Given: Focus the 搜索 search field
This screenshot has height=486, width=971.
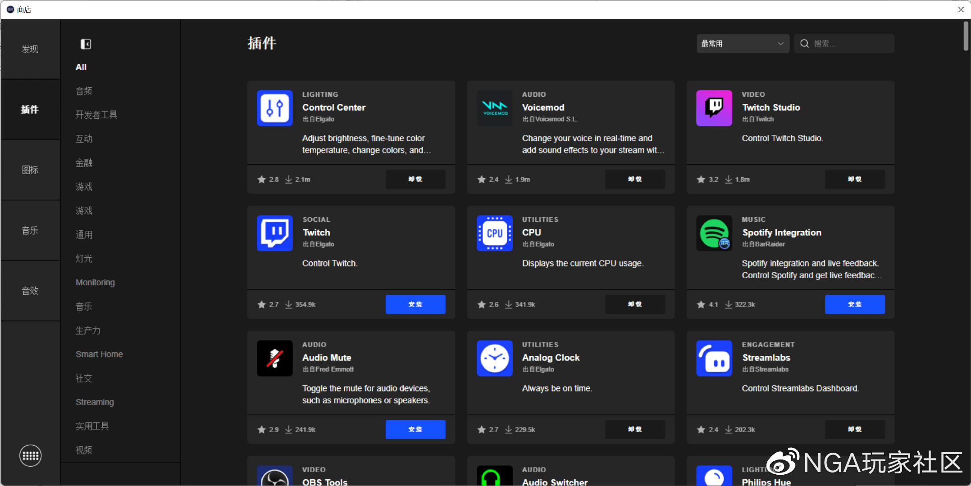Looking at the screenshot, I should (x=844, y=44).
